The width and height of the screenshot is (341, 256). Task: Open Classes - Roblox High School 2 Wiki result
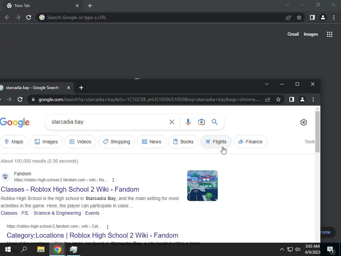pos(70,189)
